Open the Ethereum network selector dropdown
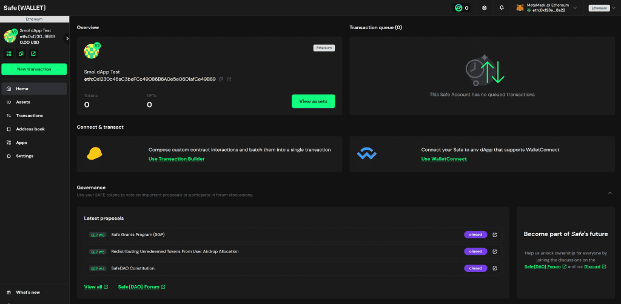This screenshot has width=621, height=304. click(602, 7)
